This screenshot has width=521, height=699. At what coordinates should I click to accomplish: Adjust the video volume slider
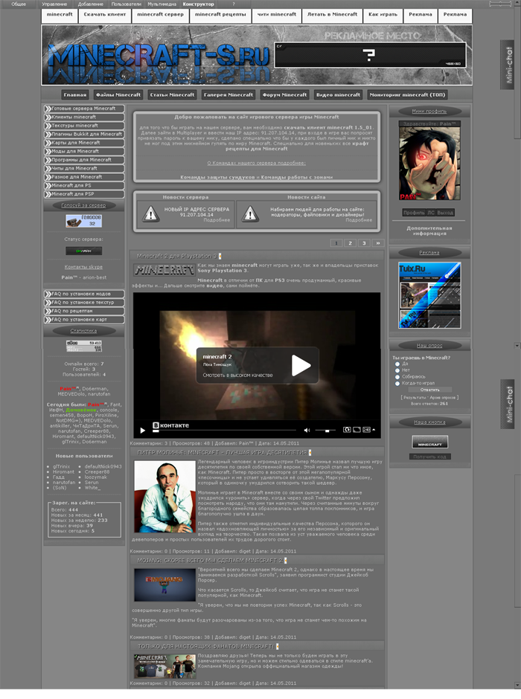pos(325,431)
